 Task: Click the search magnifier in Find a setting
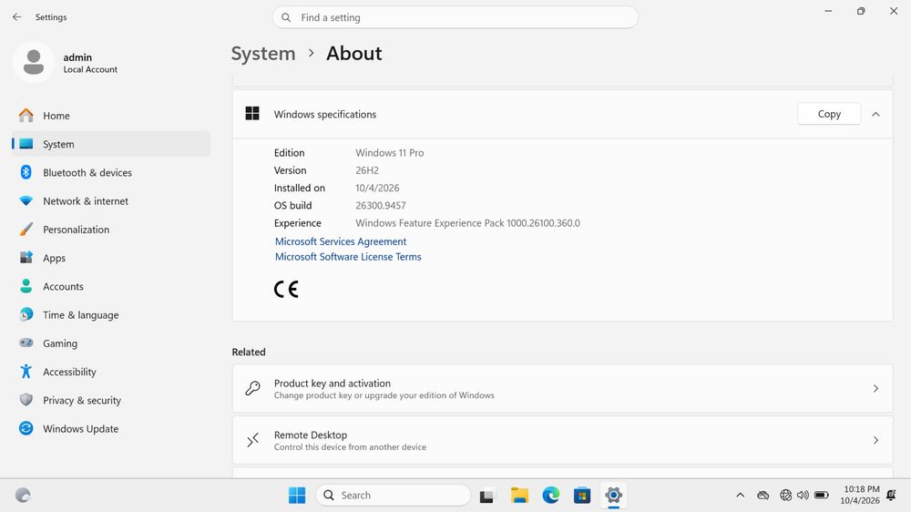[x=286, y=17]
